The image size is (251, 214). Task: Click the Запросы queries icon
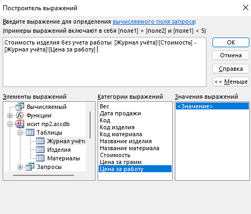click(30, 167)
